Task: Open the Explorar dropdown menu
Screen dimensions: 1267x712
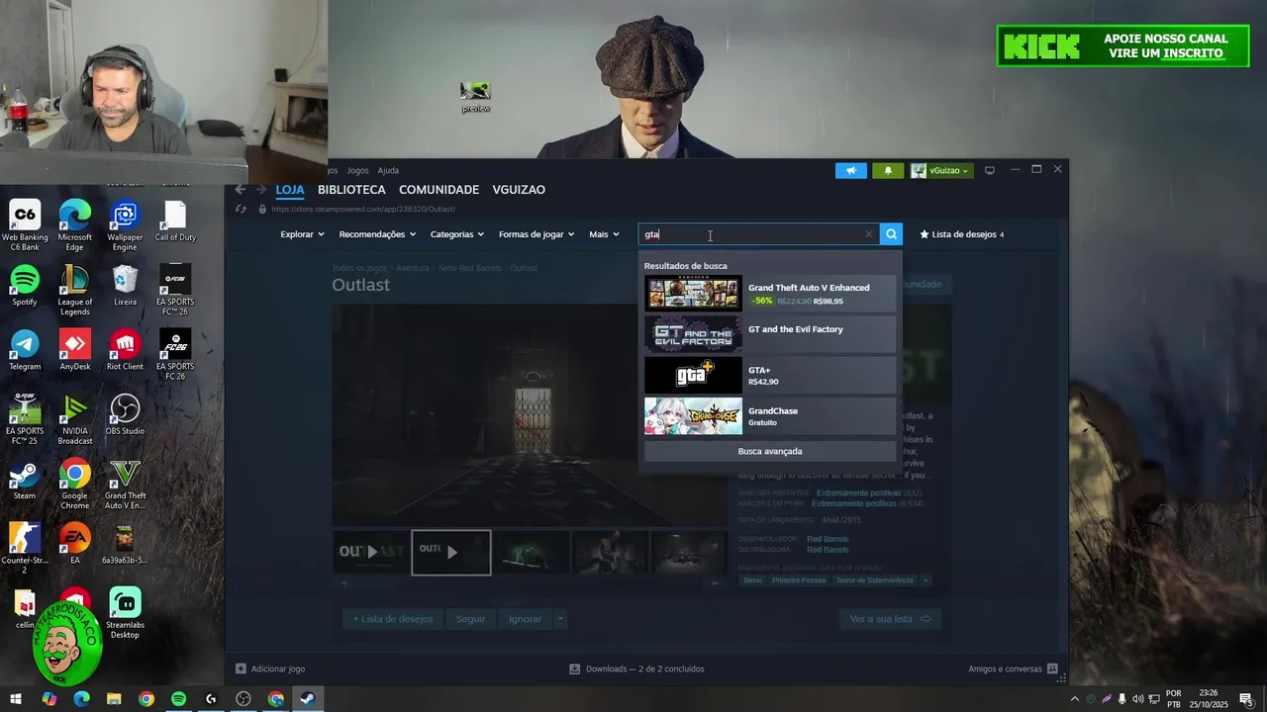Action: (302, 234)
